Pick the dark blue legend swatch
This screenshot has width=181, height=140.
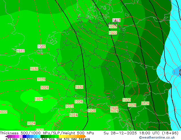(24, 136)
